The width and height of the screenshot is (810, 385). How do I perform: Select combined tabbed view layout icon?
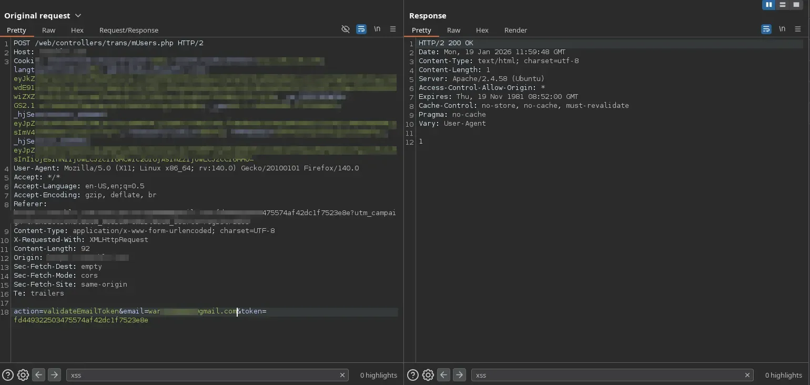pyautogui.click(x=796, y=5)
